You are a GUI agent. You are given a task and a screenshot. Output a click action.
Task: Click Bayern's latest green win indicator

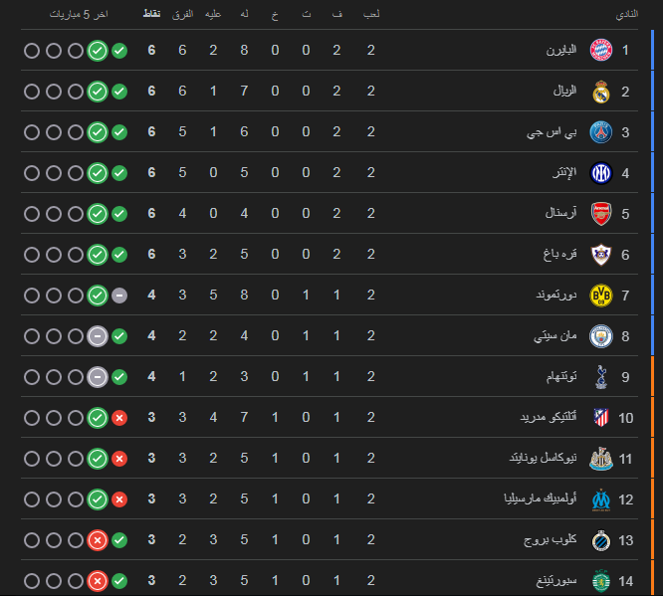click(x=119, y=51)
